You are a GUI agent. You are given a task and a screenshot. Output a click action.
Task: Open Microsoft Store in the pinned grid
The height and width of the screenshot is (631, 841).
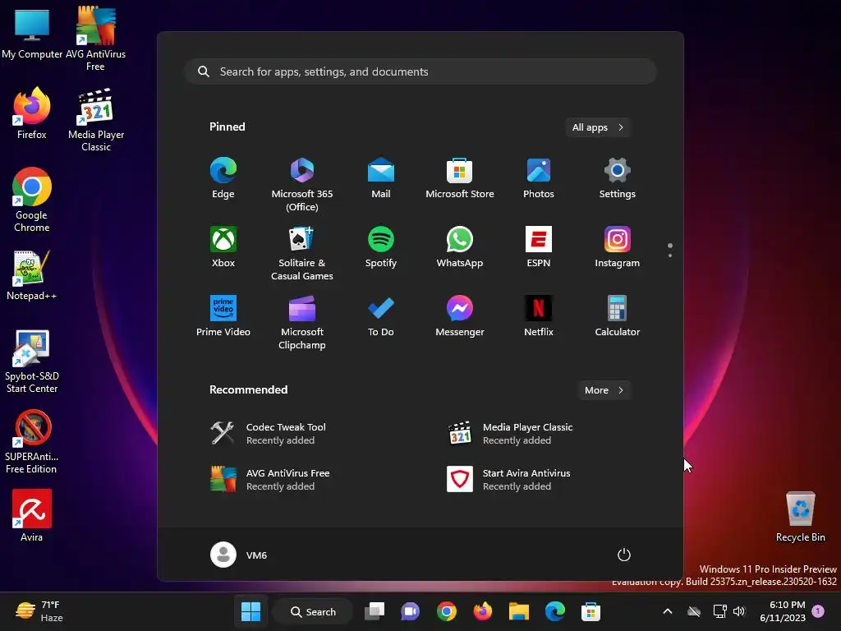(460, 178)
